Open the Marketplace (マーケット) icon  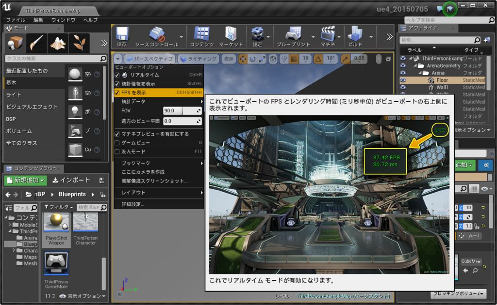[231, 37]
